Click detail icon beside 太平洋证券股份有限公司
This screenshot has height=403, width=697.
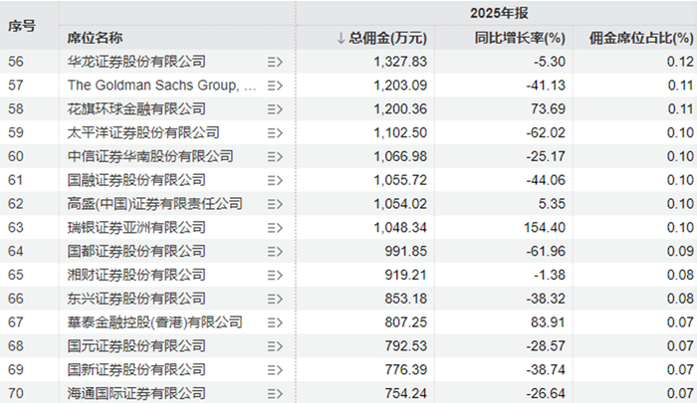click(276, 132)
